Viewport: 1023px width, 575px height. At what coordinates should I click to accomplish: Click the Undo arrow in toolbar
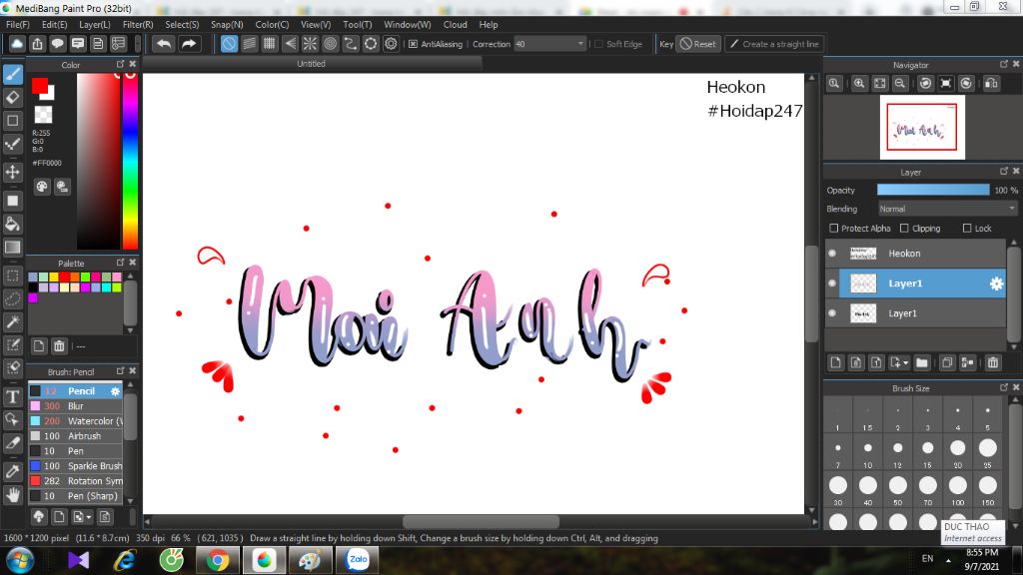click(x=164, y=44)
